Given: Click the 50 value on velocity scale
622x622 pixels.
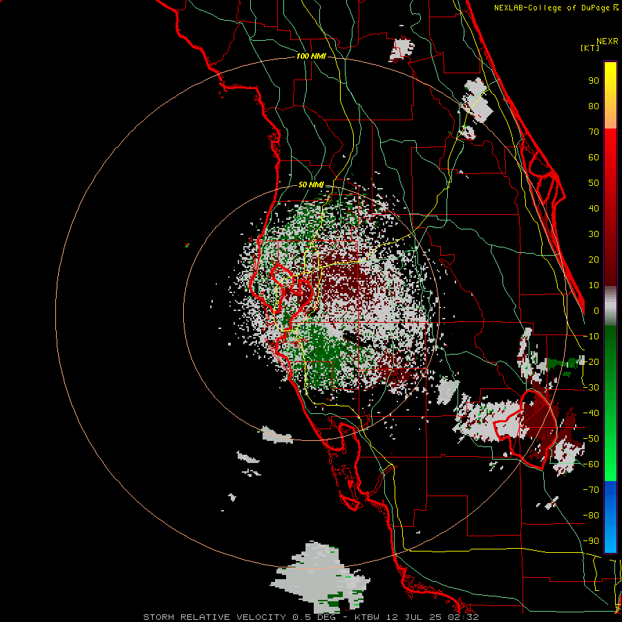Looking at the screenshot, I should [594, 183].
